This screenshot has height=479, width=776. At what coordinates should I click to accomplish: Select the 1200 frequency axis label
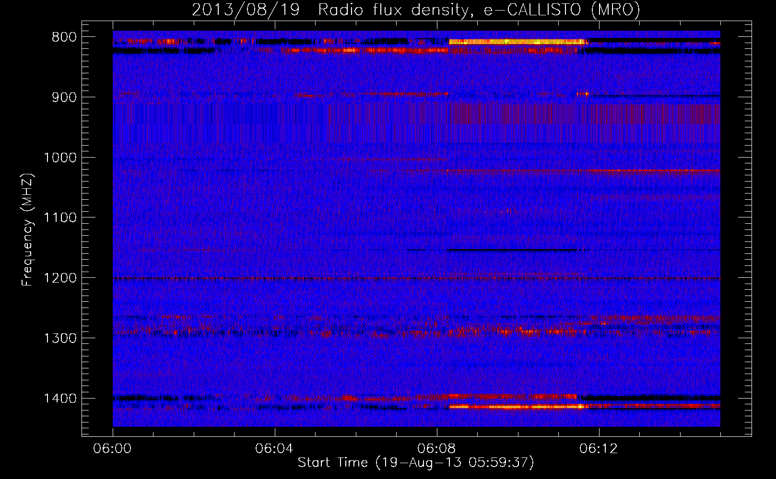(60, 278)
